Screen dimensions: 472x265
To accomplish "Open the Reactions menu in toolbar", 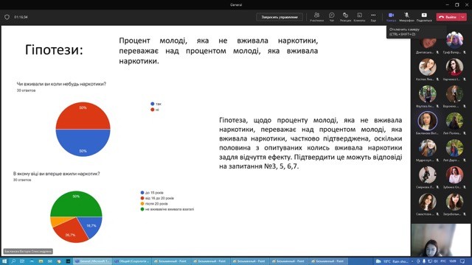I will click(345, 17).
